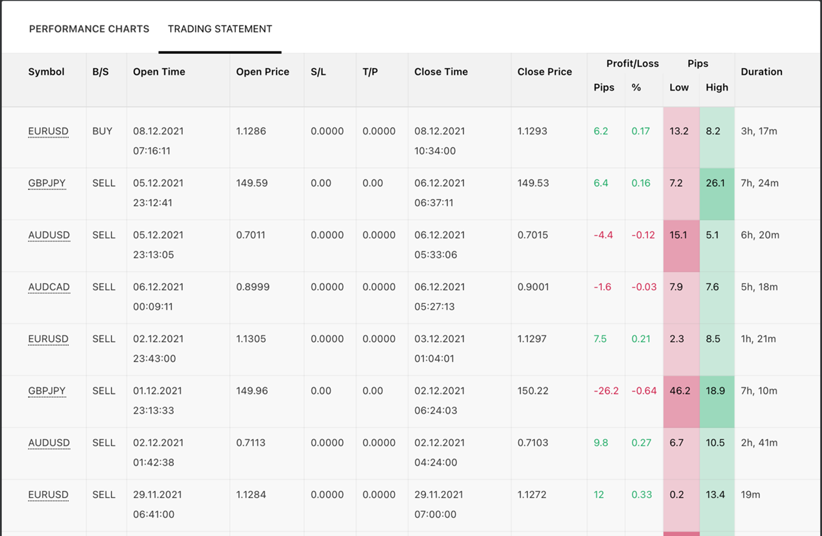822x536 pixels.
Task: Click the Close Price column header
Action: click(x=544, y=72)
